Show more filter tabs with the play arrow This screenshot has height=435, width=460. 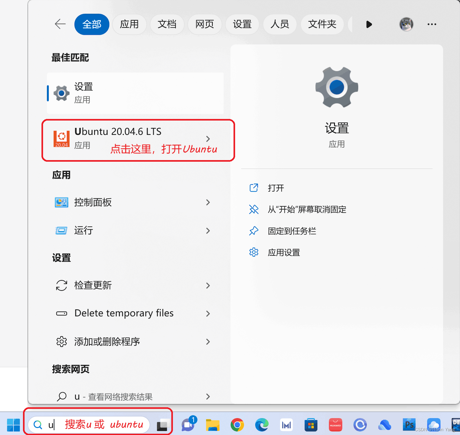click(x=369, y=24)
